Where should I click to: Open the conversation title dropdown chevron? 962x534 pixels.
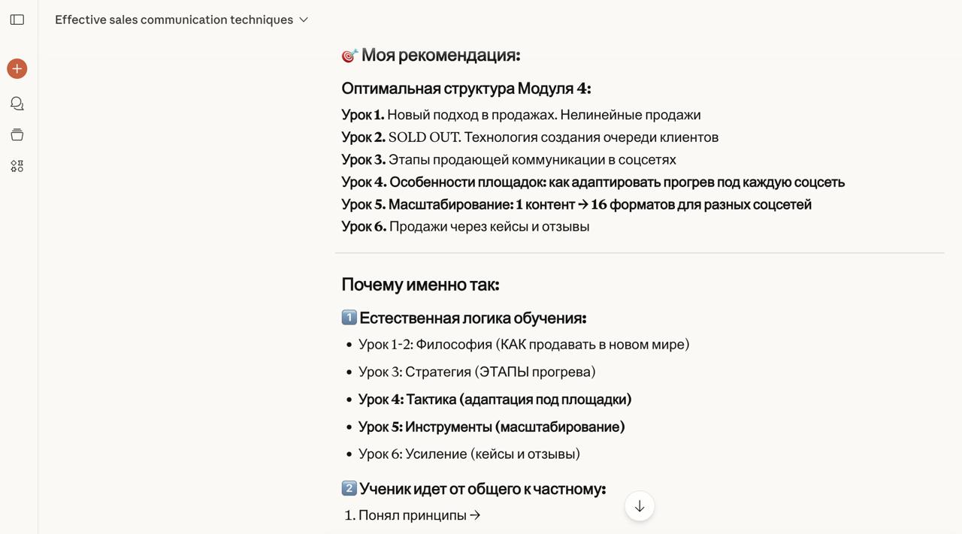[304, 20]
